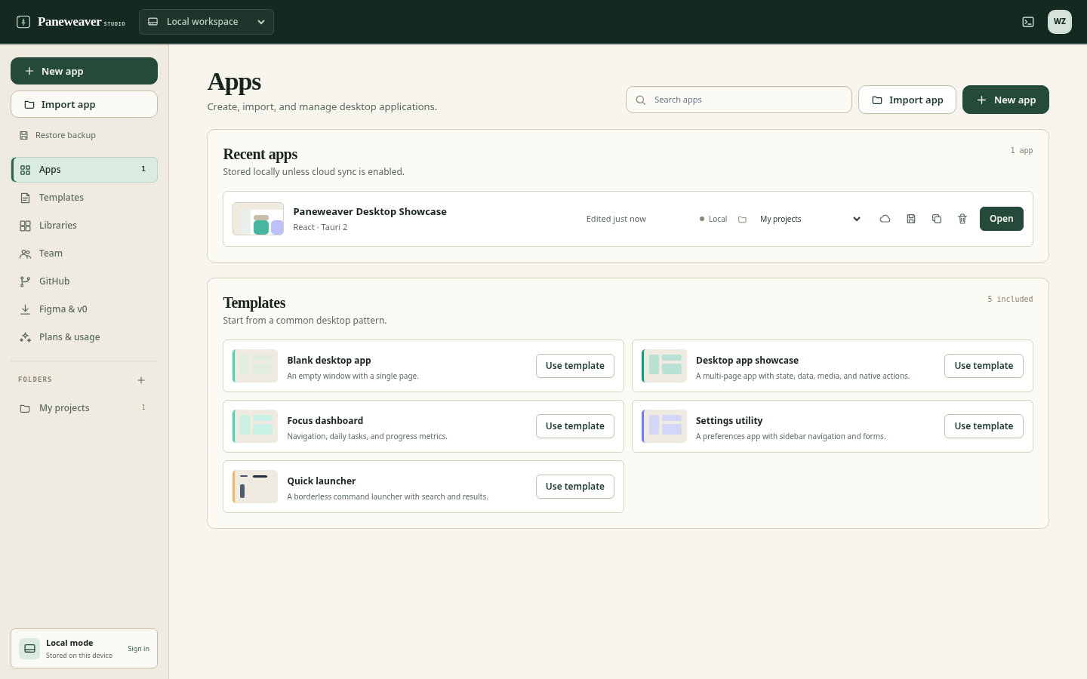
Task: Click the '5 included' label
Action: pos(1010,300)
